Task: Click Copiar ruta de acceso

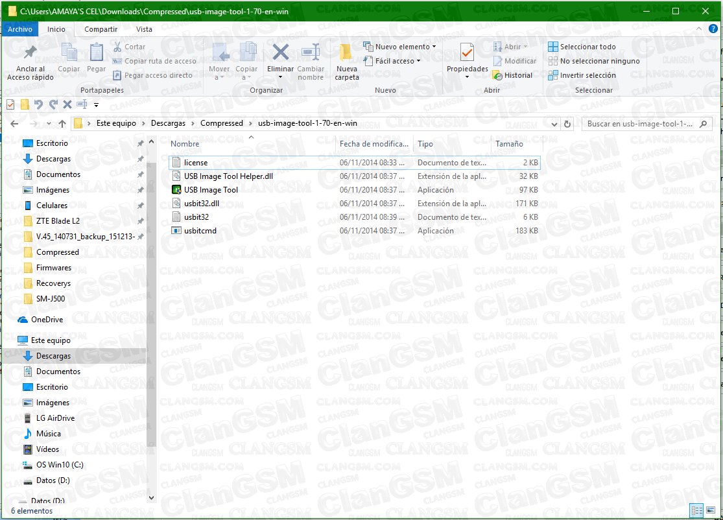Action: pos(154,61)
